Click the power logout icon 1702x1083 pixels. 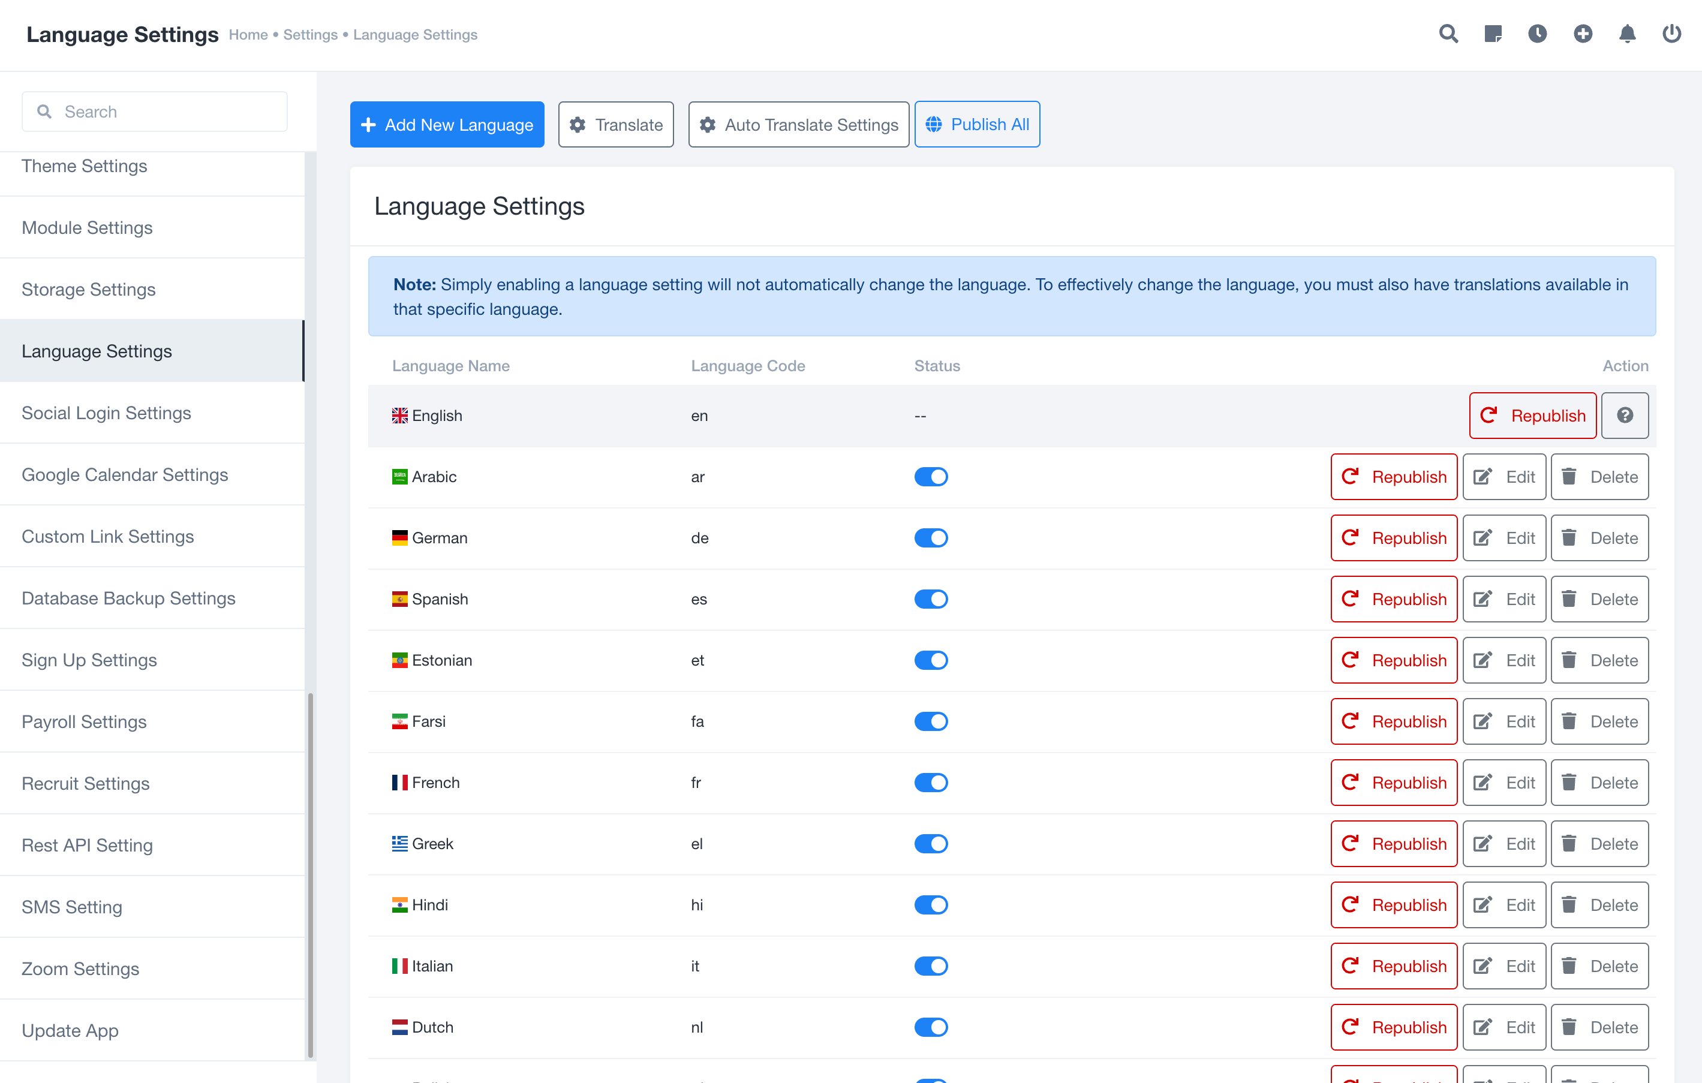click(x=1671, y=34)
